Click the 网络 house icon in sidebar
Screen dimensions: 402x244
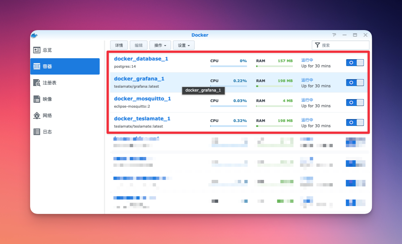pyautogui.click(x=37, y=115)
